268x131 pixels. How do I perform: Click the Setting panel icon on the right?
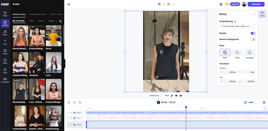pyautogui.click(x=262, y=14)
